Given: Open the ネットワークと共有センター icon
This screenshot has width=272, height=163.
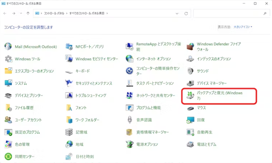Looking at the screenshot, I should point(129,95).
